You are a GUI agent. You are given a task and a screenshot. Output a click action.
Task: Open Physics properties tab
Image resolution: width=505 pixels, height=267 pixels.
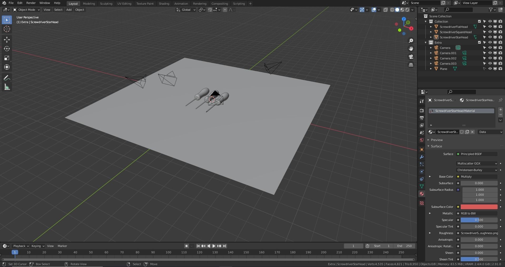(422, 172)
